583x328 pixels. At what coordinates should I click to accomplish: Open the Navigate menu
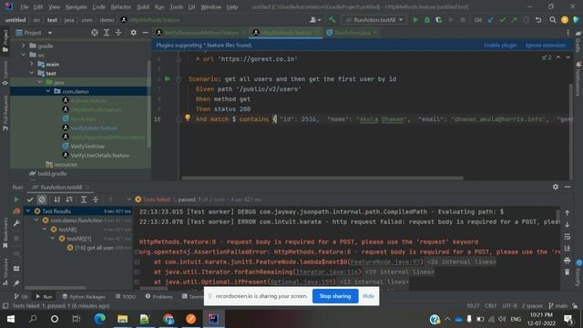[x=76, y=6]
